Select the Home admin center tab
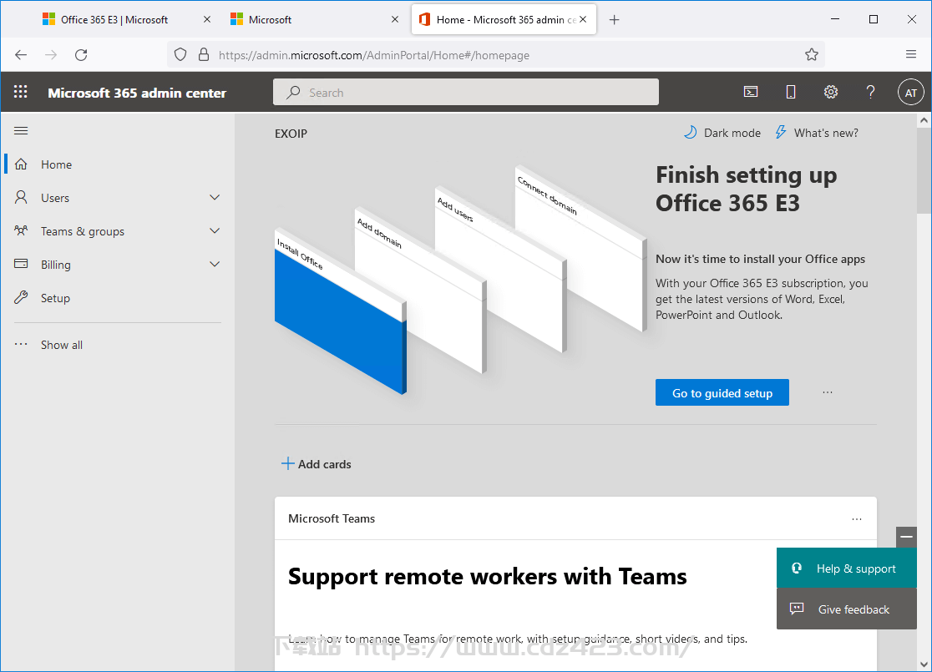Image resolution: width=932 pixels, height=672 pixels. [x=506, y=19]
